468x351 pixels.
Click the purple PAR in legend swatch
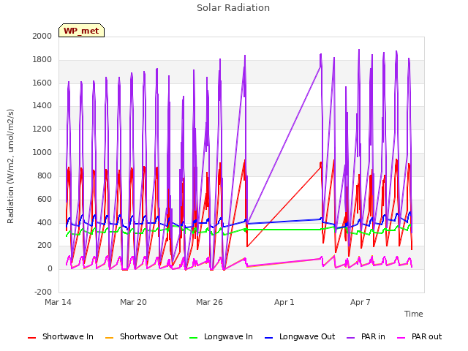tap(351, 338)
